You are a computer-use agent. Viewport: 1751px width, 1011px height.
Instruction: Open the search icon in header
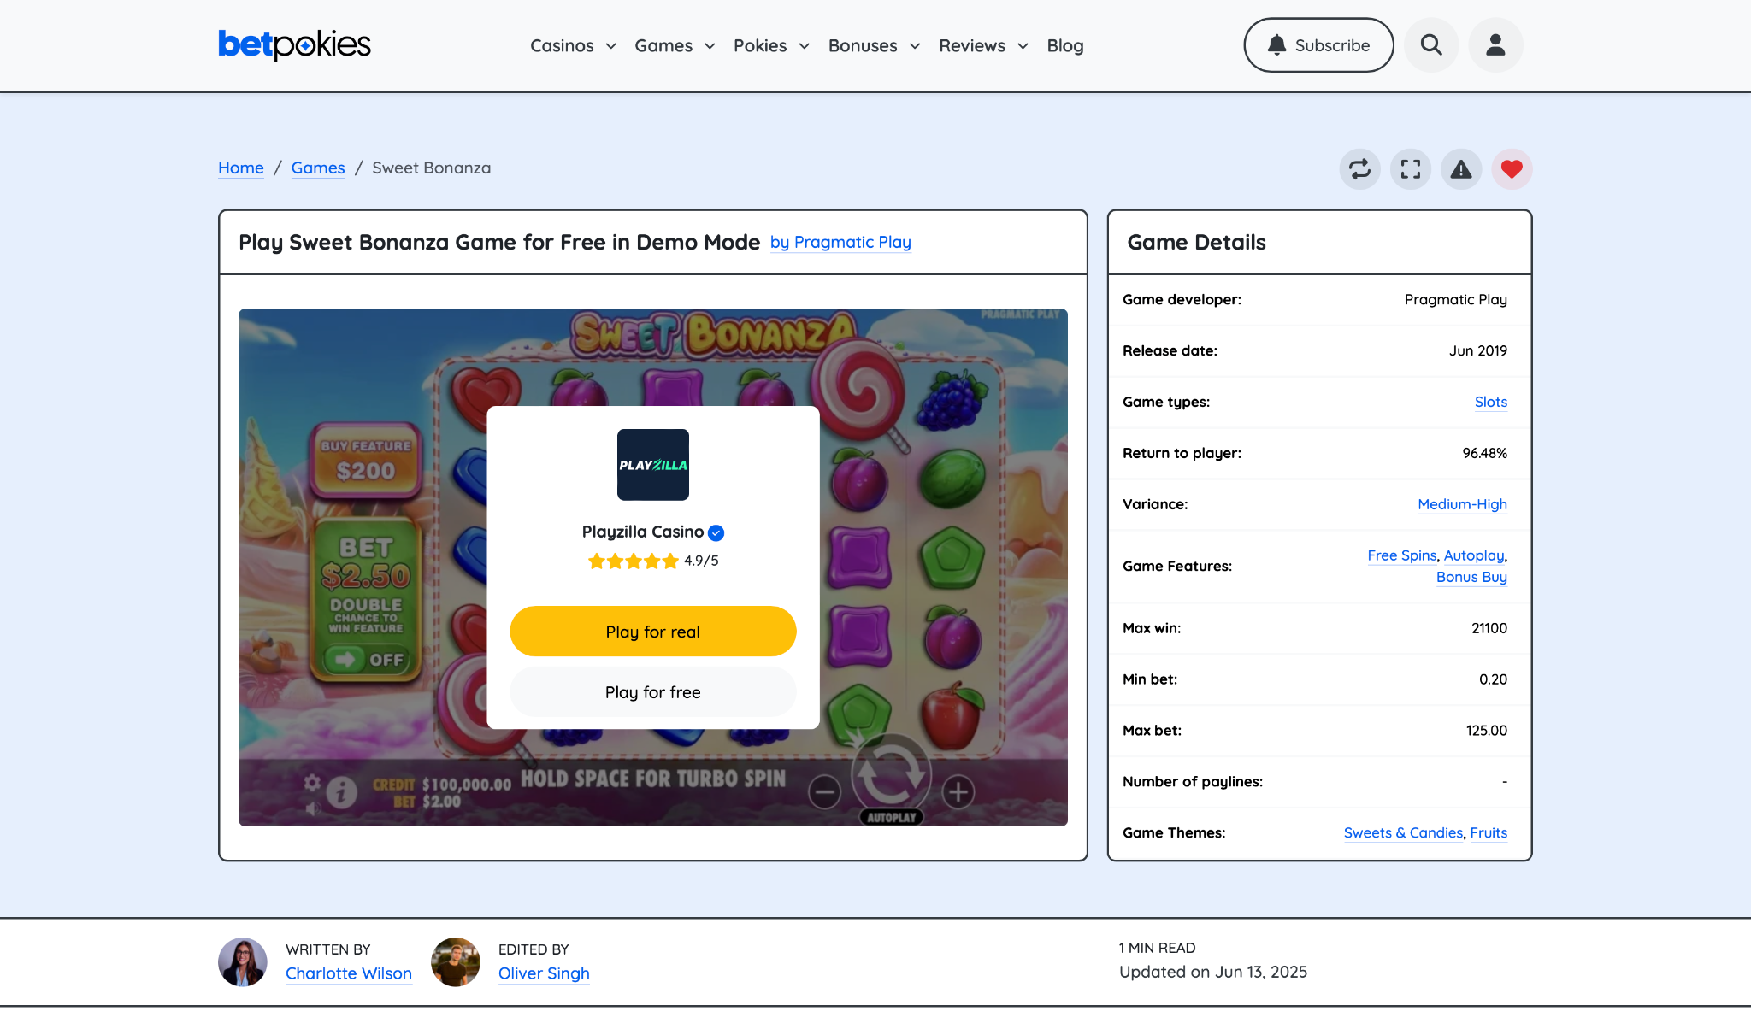pyautogui.click(x=1431, y=45)
